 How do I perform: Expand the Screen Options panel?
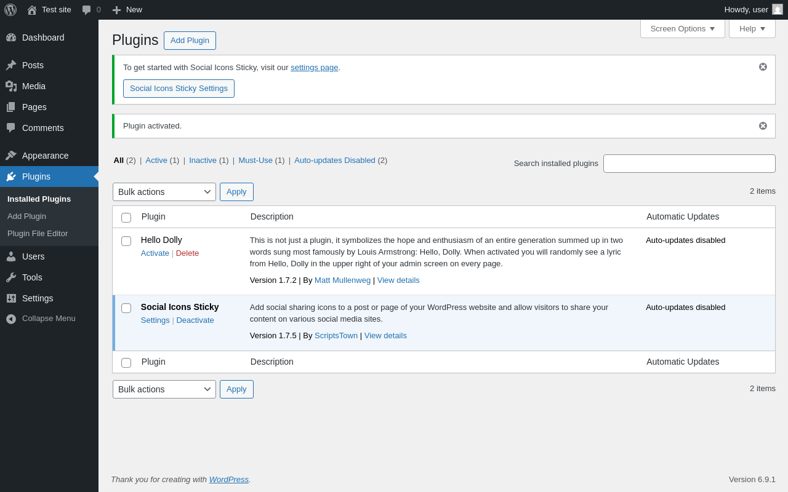[683, 28]
